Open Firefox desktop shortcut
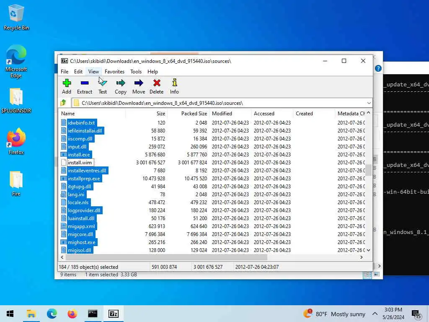The image size is (429, 322). pyautogui.click(x=16, y=142)
